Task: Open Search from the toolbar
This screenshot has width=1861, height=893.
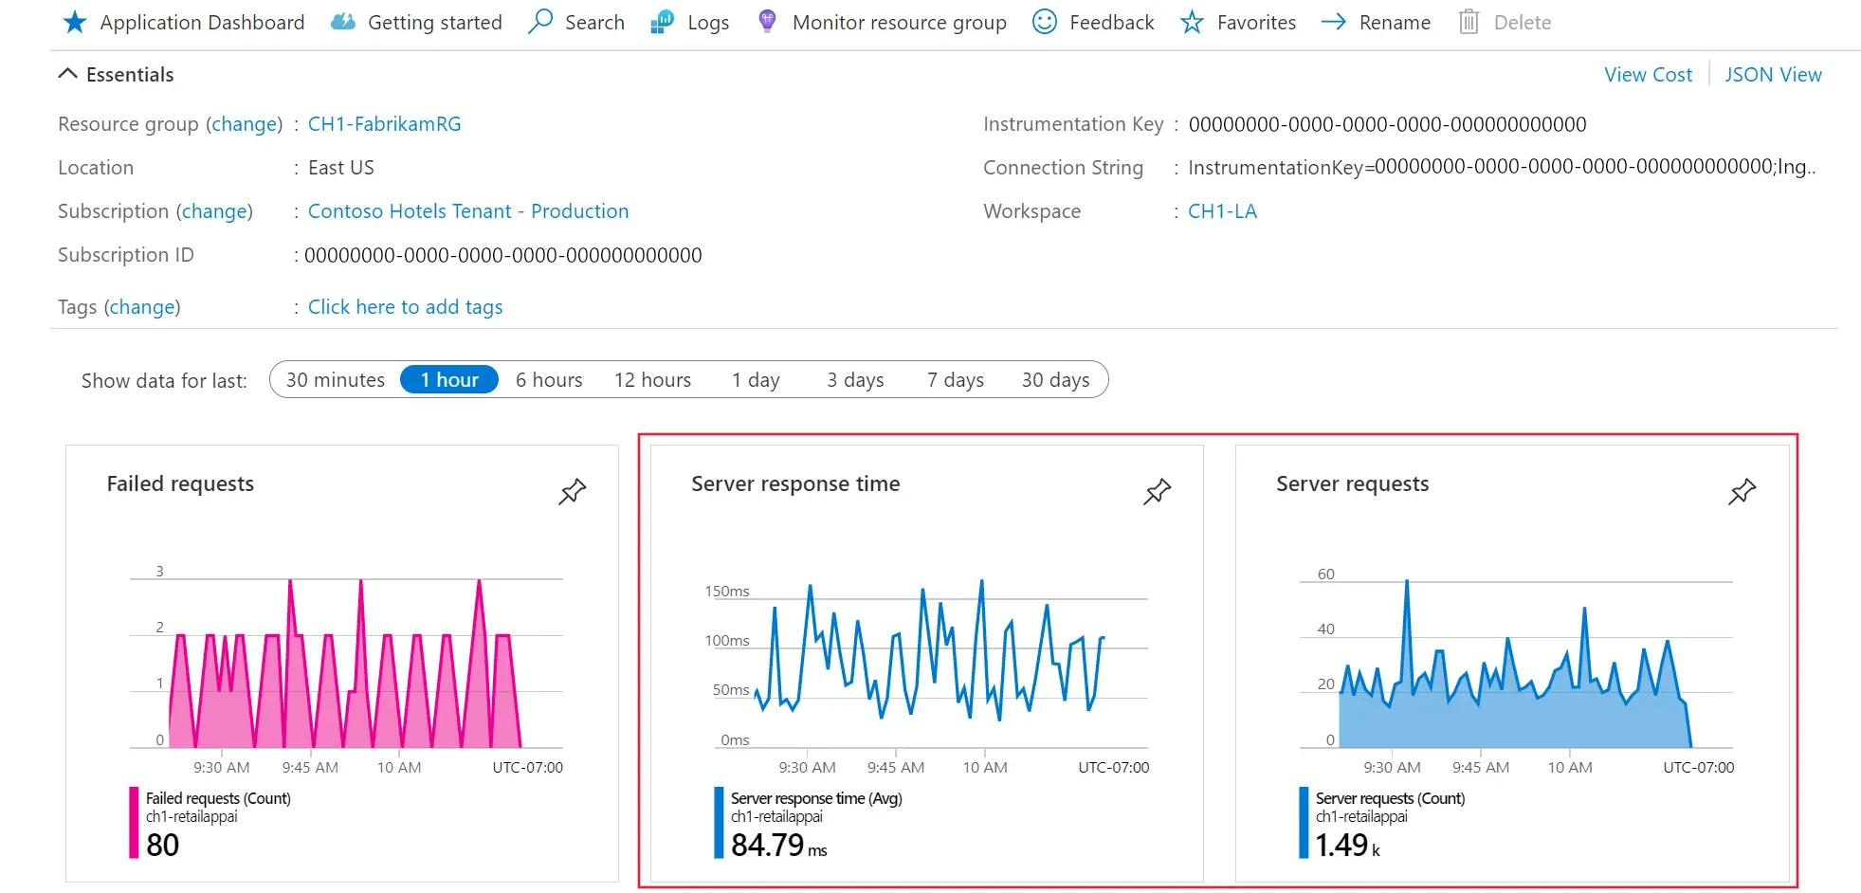Action: coord(576,22)
